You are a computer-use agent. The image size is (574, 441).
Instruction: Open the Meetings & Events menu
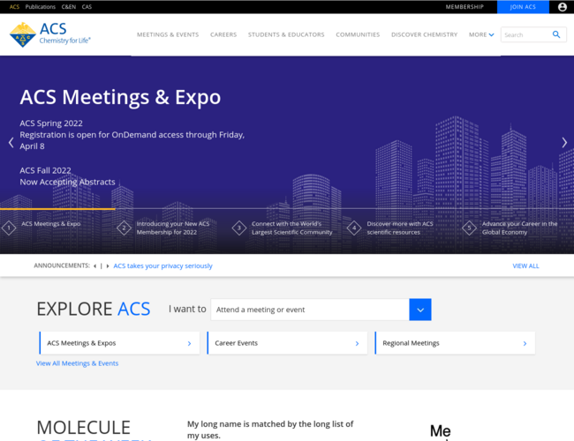click(167, 34)
